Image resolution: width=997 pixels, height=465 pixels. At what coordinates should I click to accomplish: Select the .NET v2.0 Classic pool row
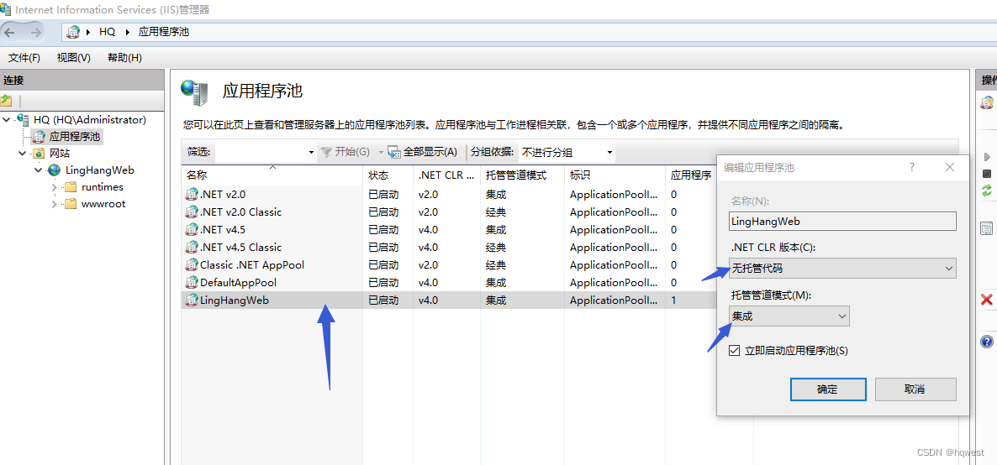coord(449,212)
